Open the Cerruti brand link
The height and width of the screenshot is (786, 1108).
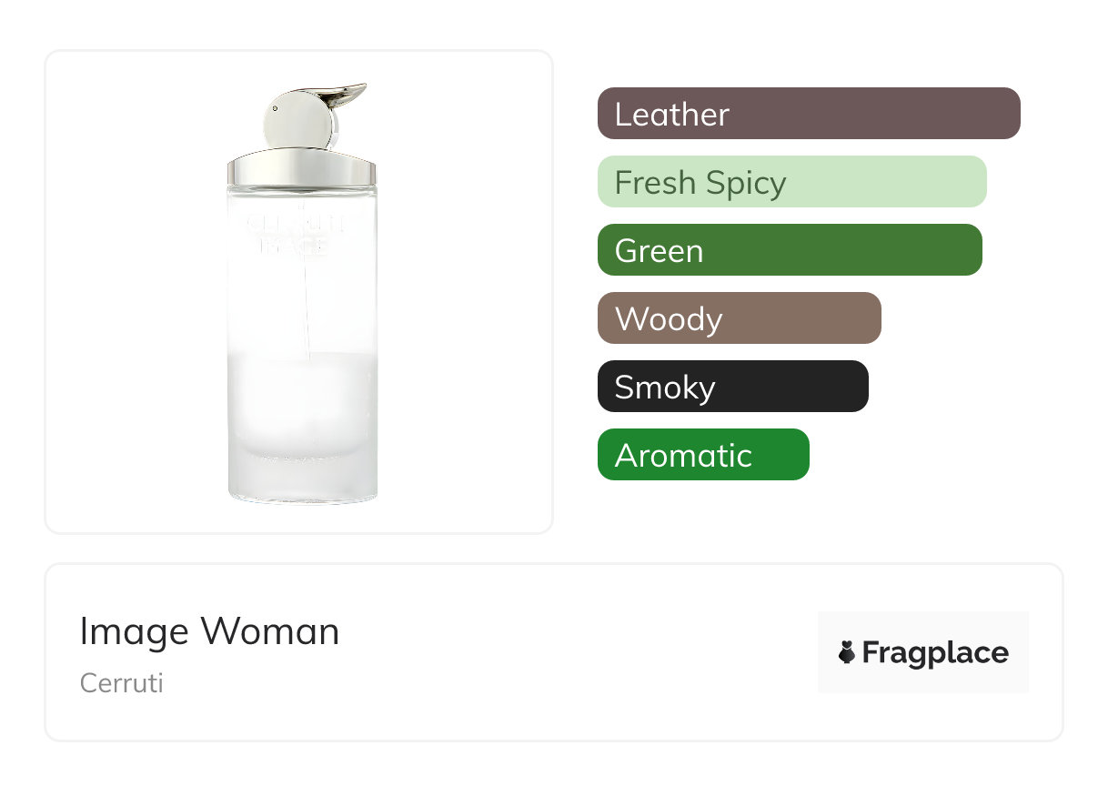click(121, 683)
